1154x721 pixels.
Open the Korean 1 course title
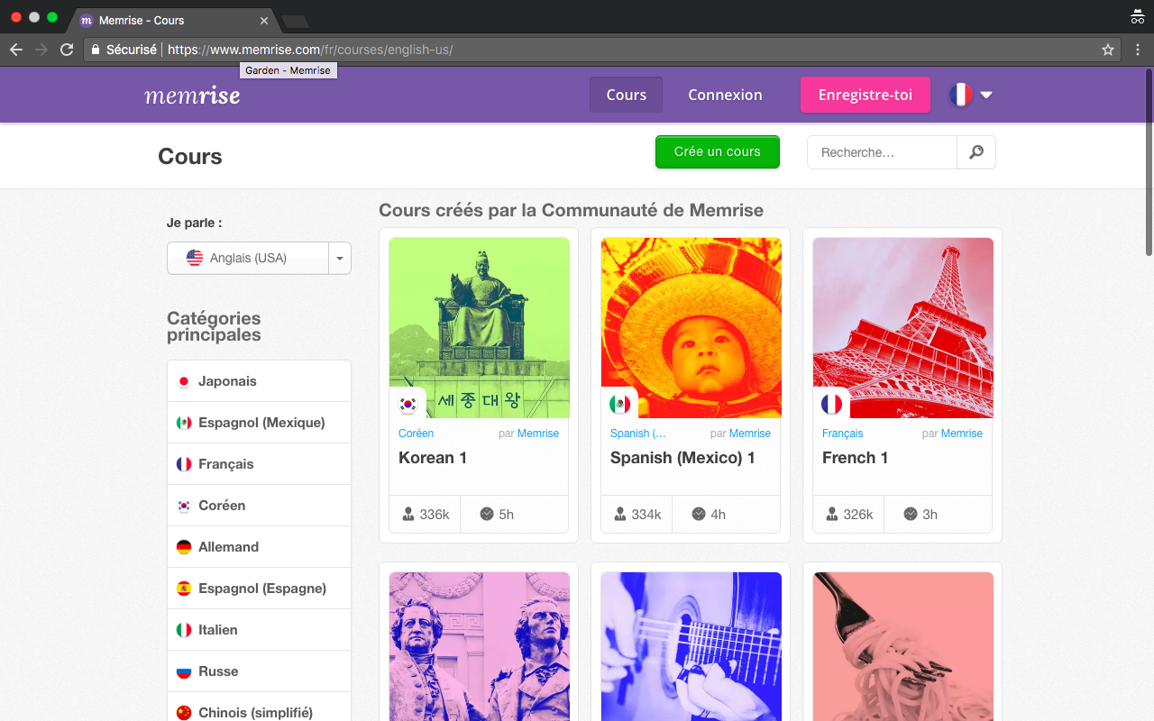pyautogui.click(x=433, y=458)
